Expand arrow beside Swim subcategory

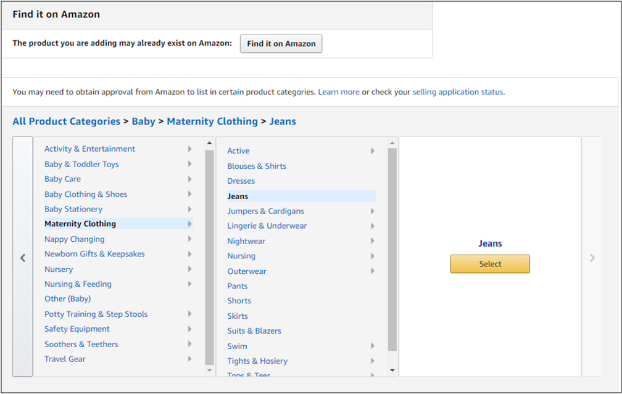click(373, 346)
